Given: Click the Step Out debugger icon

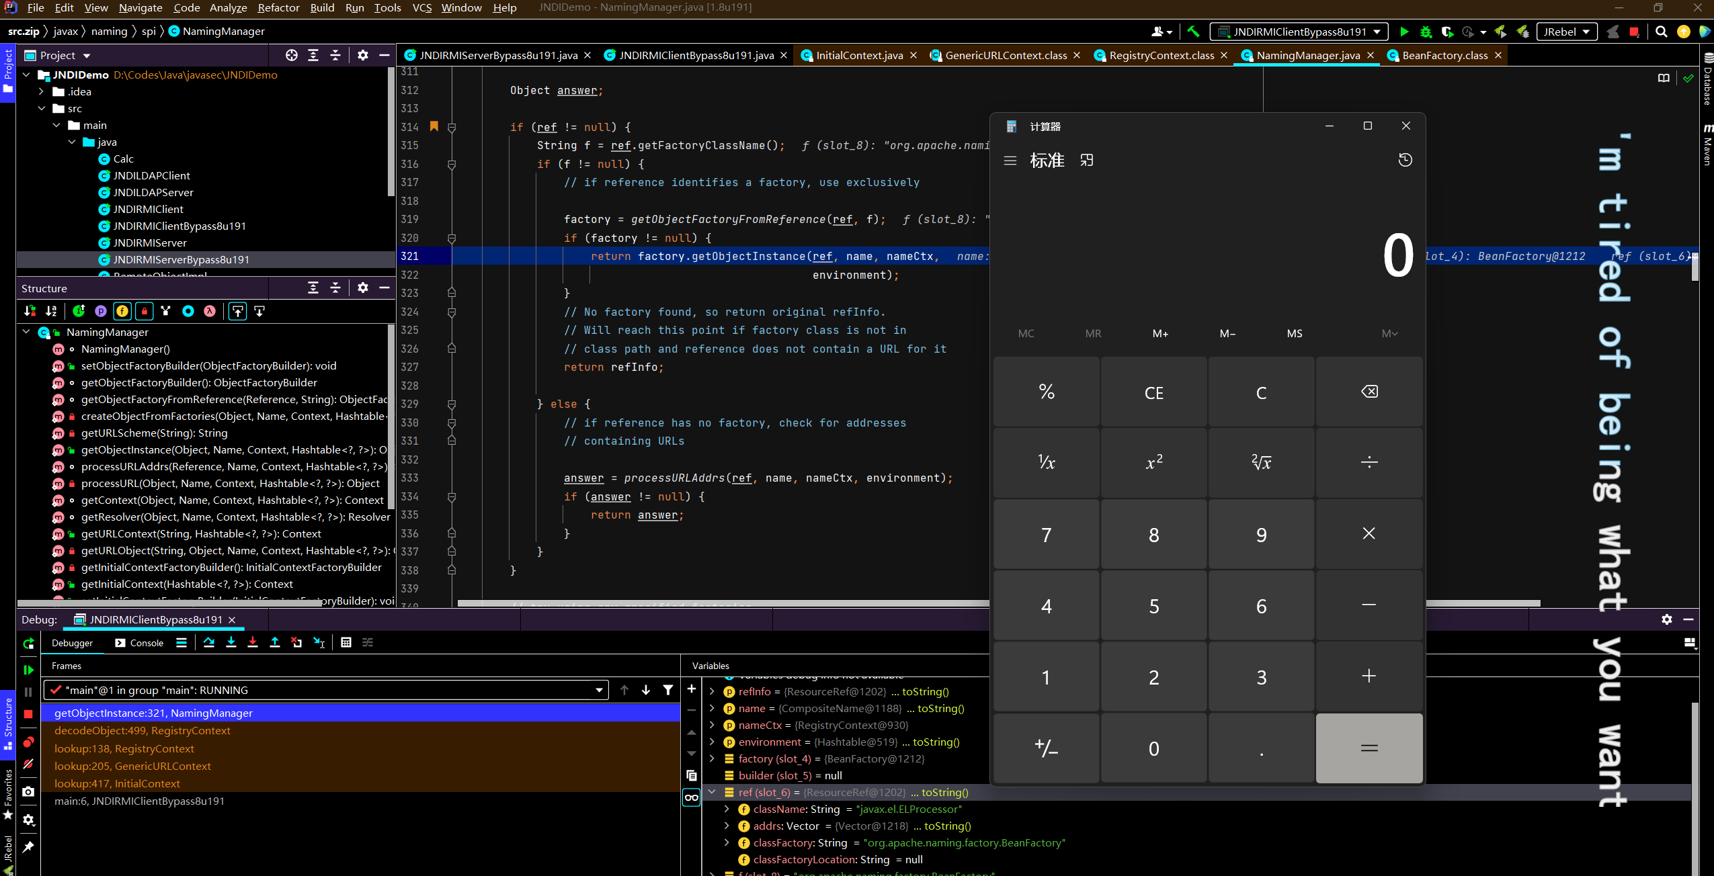Looking at the screenshot, I should [274, 642].
